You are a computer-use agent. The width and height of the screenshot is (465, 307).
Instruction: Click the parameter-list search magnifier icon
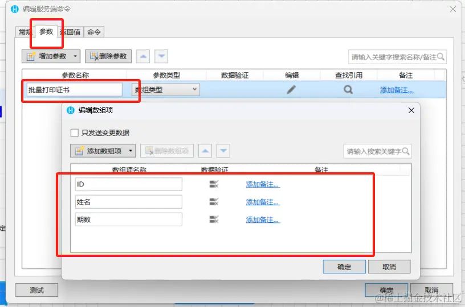(x=440, y=56)
